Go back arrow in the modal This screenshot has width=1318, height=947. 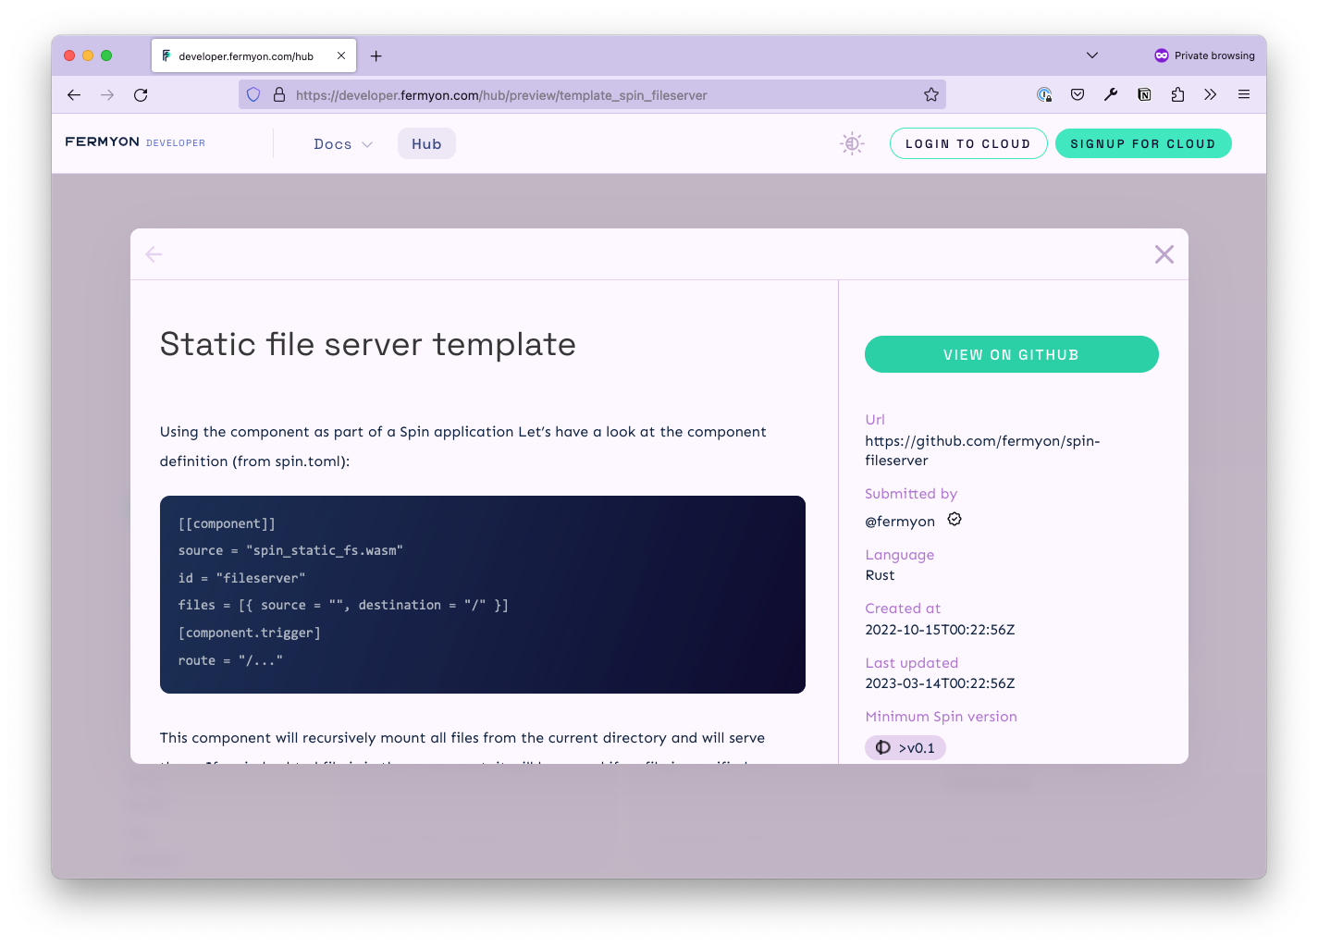[154, 254]
